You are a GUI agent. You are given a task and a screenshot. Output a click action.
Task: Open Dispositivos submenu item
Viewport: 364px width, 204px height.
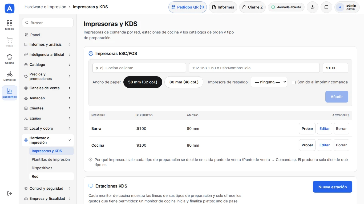point(42,168)
